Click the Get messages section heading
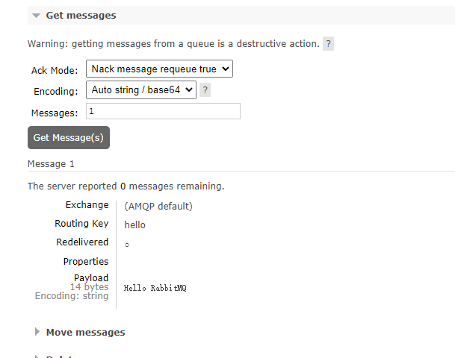 pyautogui.click(x=81, y=16)
